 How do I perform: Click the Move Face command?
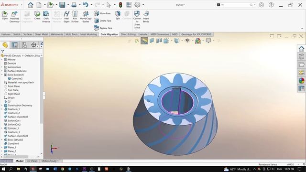click(x=102, y=13)
